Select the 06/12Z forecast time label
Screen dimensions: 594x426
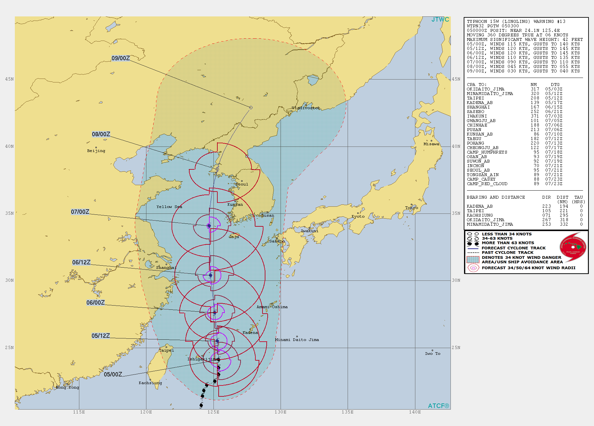pos(81,262)
